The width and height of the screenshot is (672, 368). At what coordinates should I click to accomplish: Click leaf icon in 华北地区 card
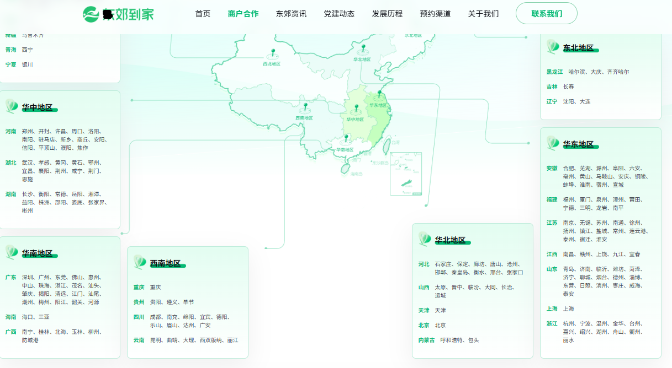click(425, 239)
